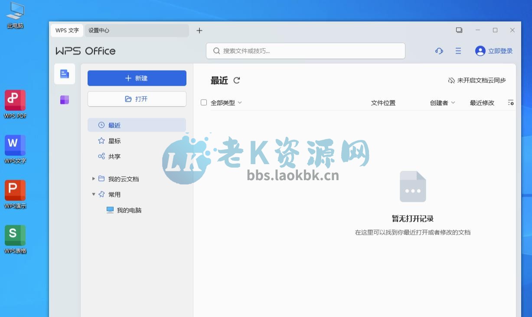This screenshot has height=317, width=532.
Task: Switch to the 设置中心 tab
Action: pos(137,30)
